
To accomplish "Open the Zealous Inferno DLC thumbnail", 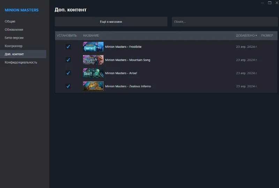I will point(93,86).
